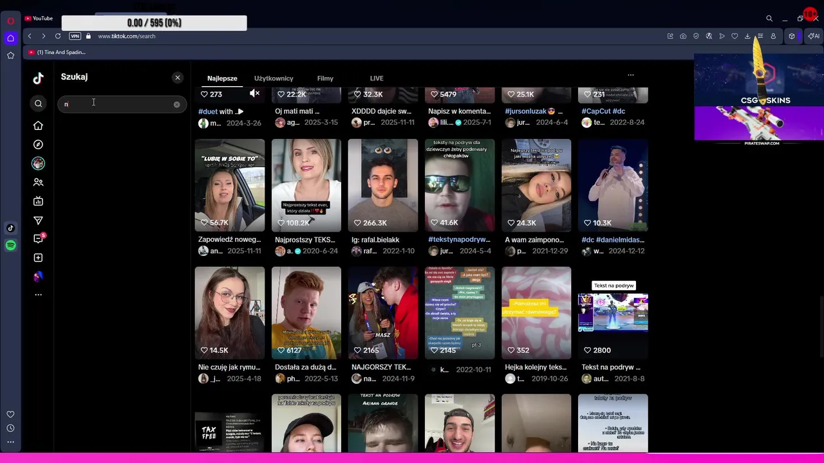Open rafal.bielakk video with 266.3K likes
Image resolution: width=824 pixels, height=463 pixels.
(x=383, y=185)
